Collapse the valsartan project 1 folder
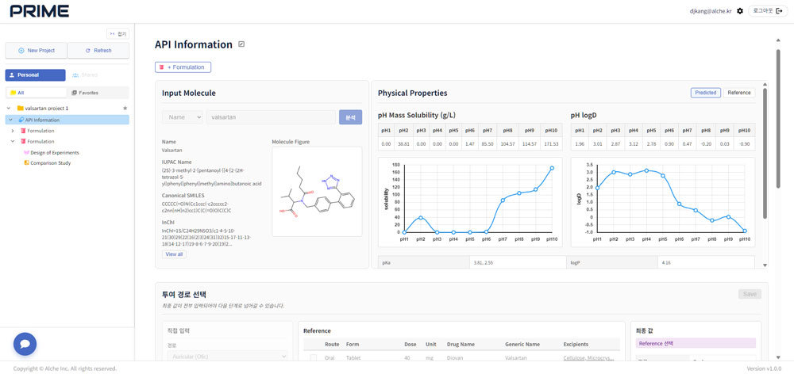The height and width of the screenshot is (374, 794). click(x=10, y=108)
